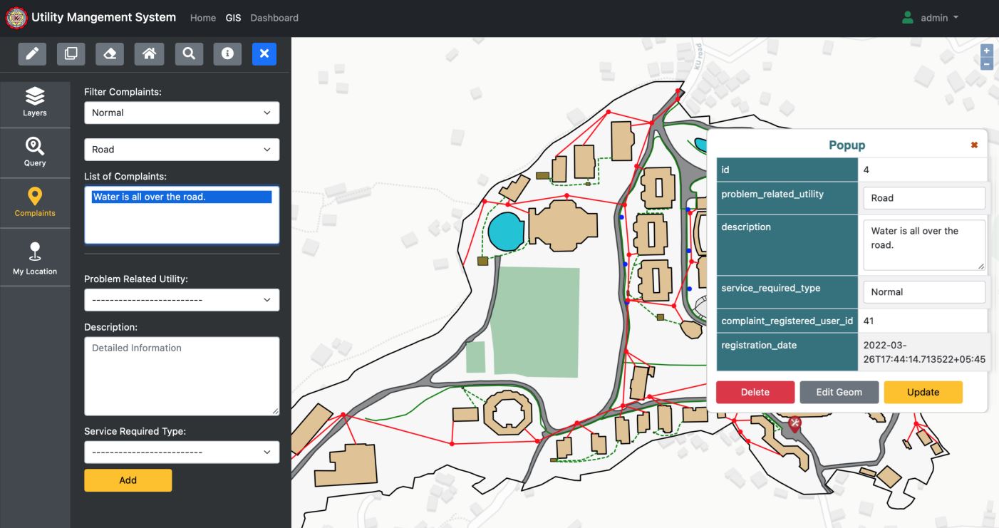Expand the Normal filter complaints dropdown
999x528 pixels.
[182, 113]
